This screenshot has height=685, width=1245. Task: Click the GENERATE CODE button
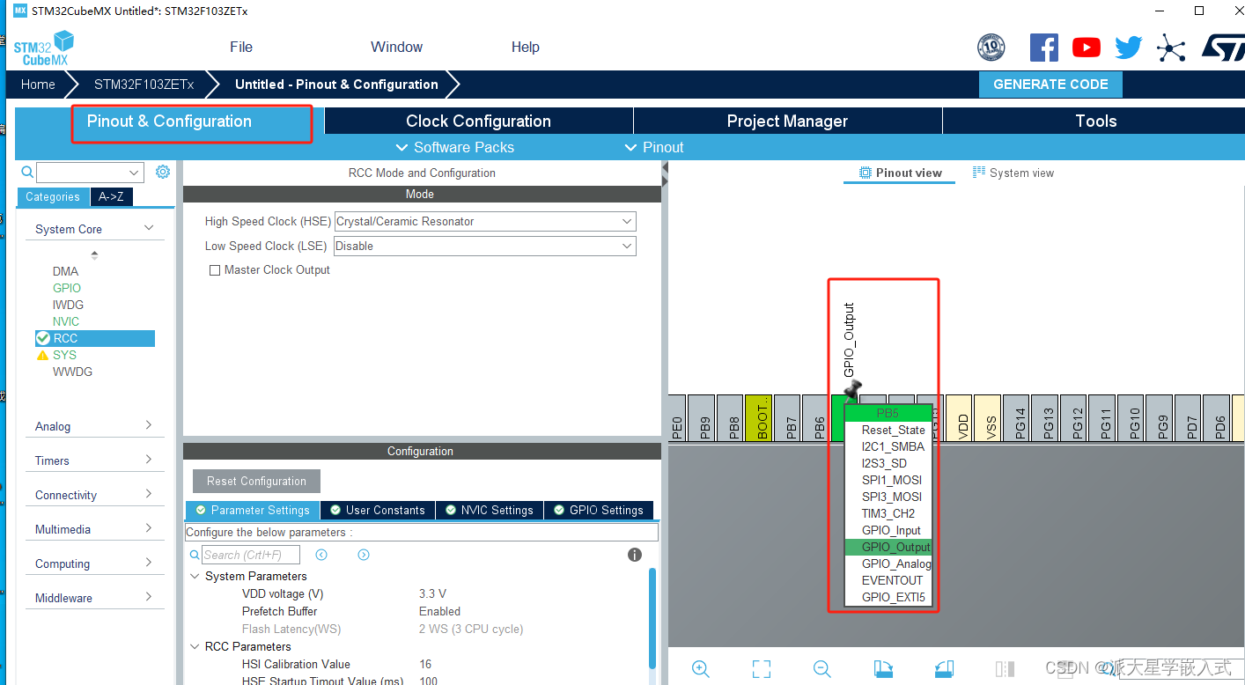pos(1050,85)
